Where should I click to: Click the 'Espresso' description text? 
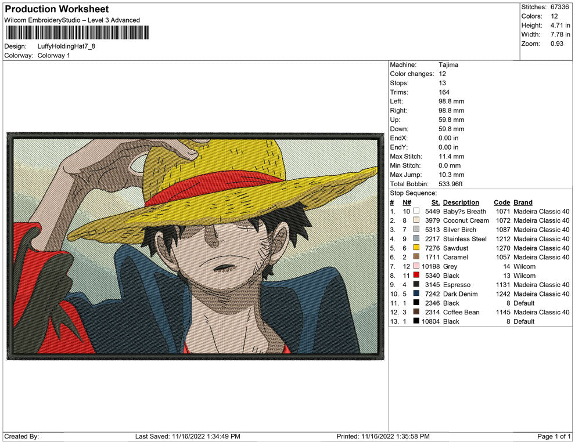[x=457, y=285]
